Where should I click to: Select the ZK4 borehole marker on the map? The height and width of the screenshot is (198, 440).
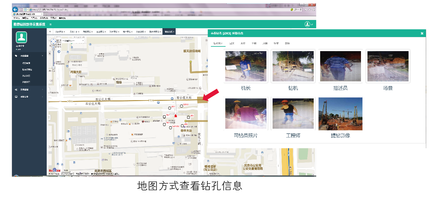coord(164,125)
